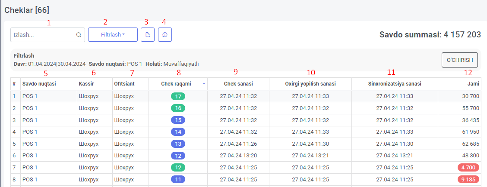Sort by the Chek sanasi column header
The width and height of the screenshot is (487, 187).
pyautogui.click(x=238, y=84)
